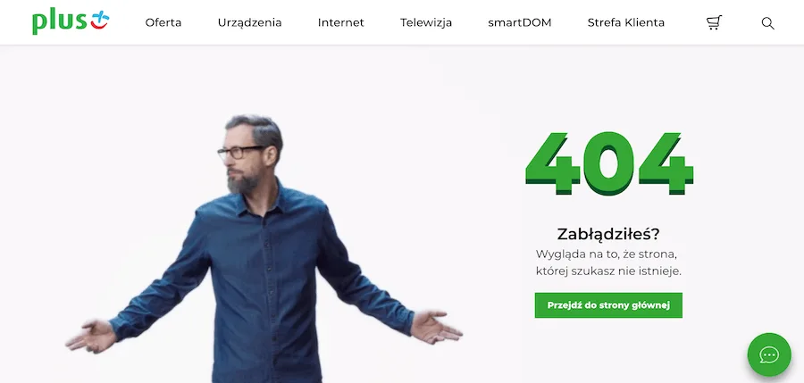Open the green chat bubble widget
Viewport: 804px width, 383px height.
(769, 354)
